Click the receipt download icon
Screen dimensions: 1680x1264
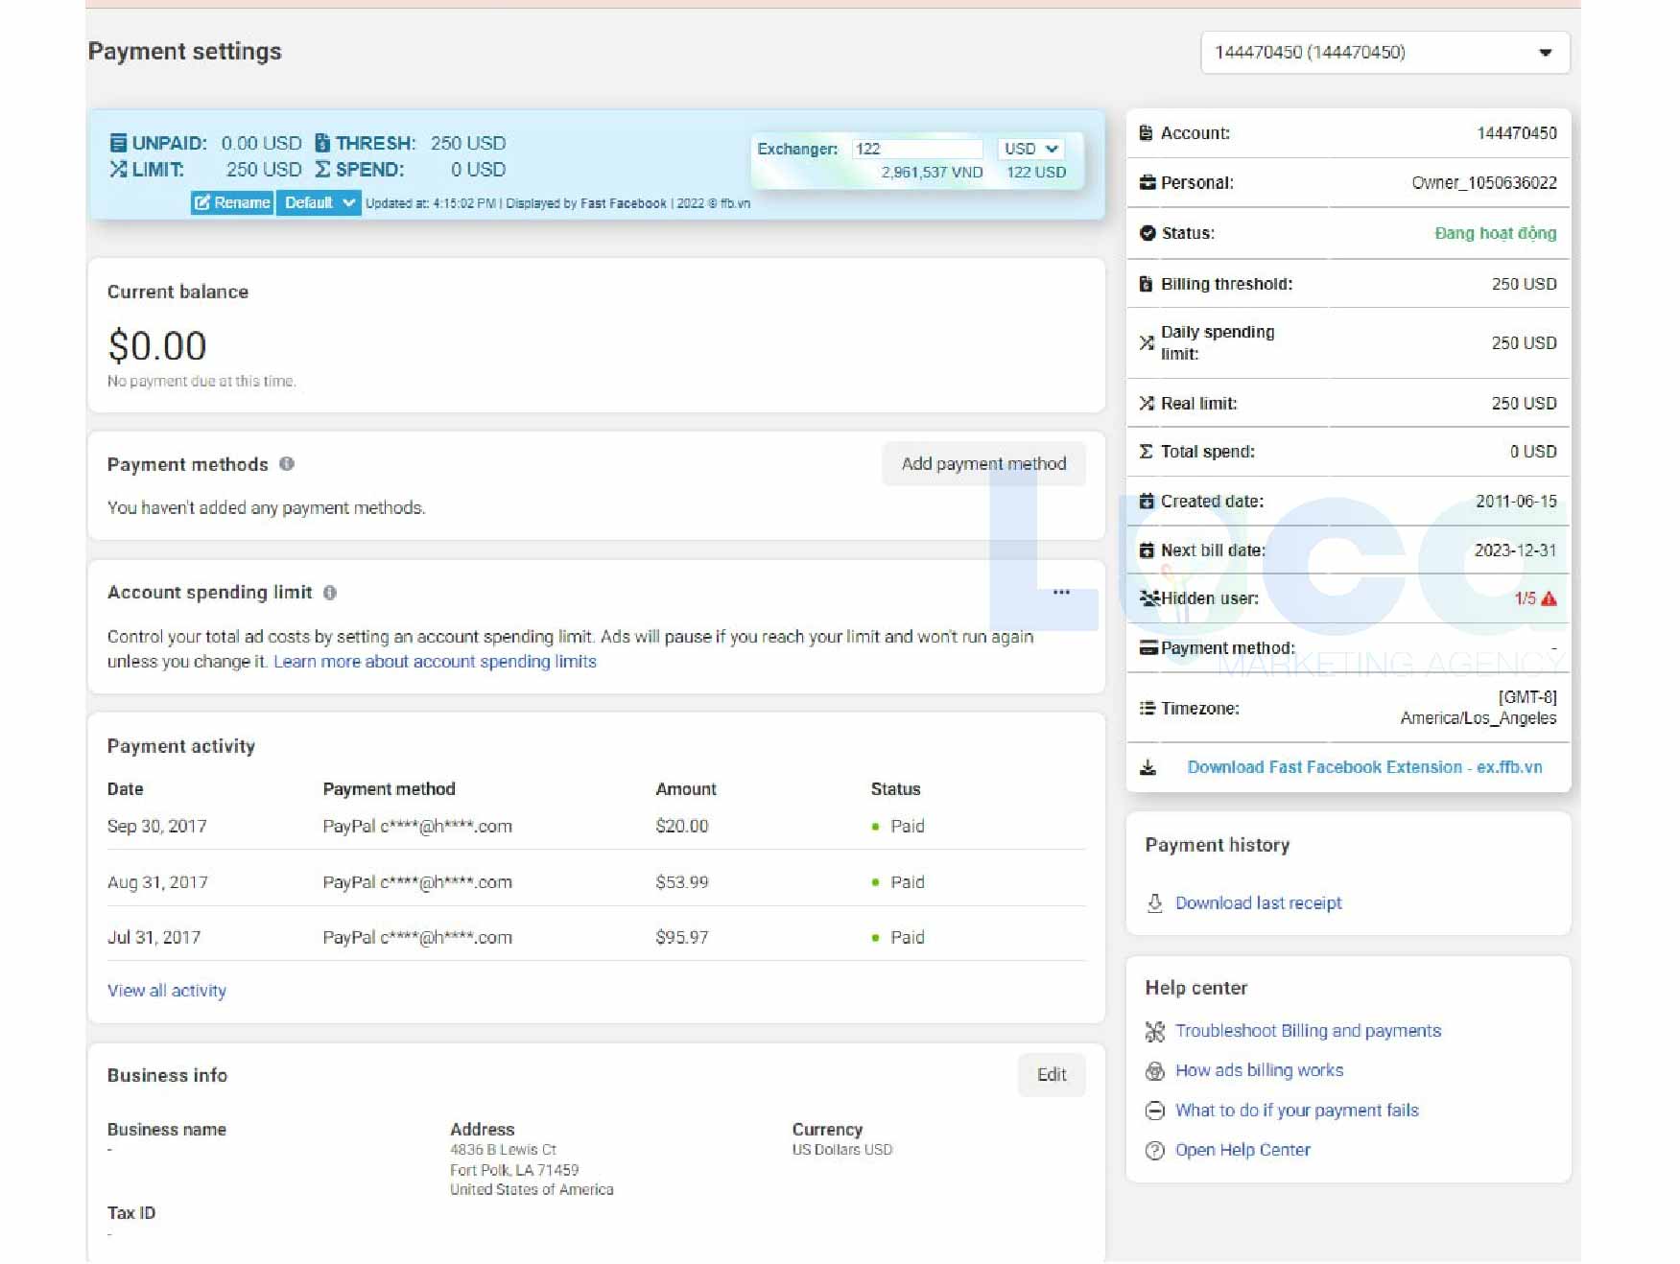(1155, 903)
